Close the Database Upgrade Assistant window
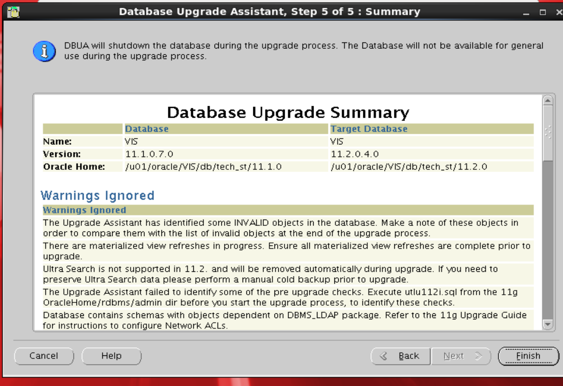Viewport: 563px width, 386px height. point(559,12)
